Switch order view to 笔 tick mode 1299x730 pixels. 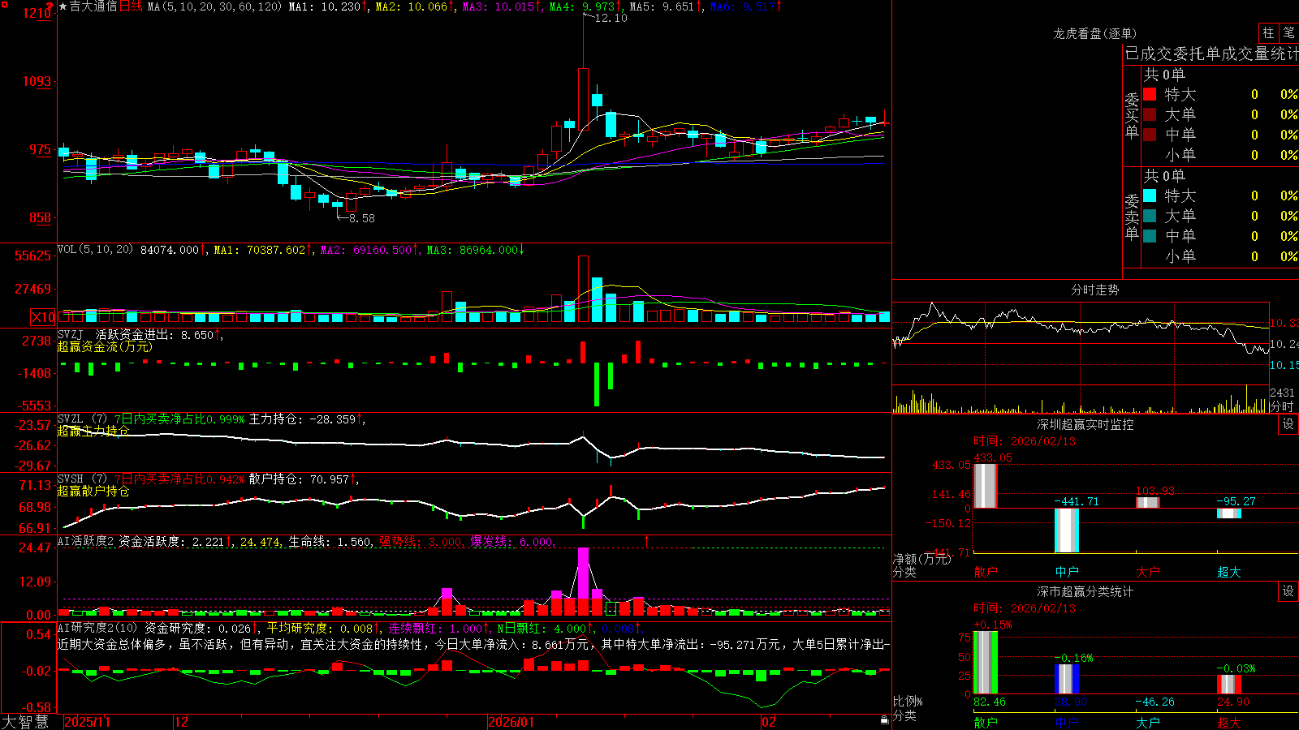(x=1289, y=32)
